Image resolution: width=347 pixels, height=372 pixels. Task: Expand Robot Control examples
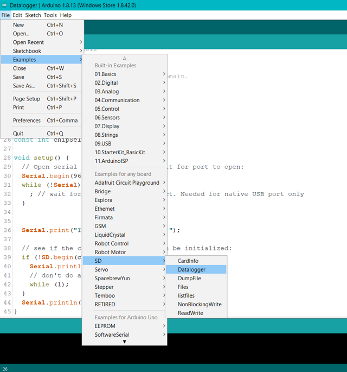(125, 243)
